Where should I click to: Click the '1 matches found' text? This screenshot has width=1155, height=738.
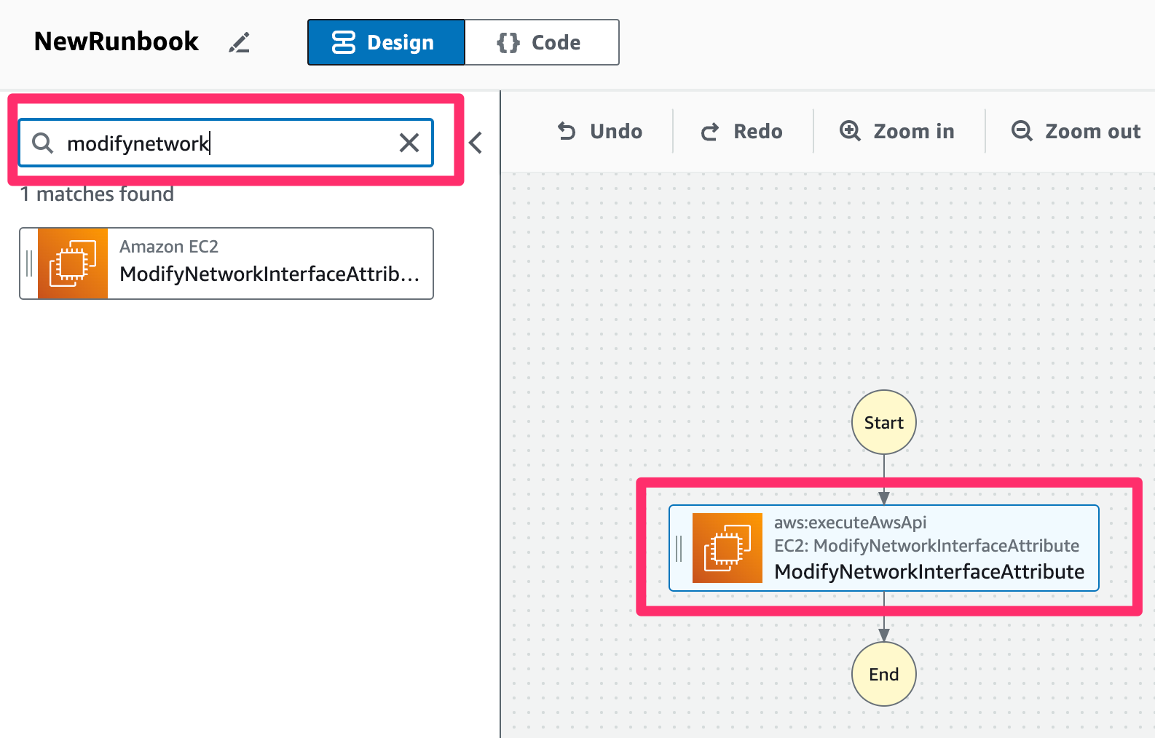[x=97, y=194]
